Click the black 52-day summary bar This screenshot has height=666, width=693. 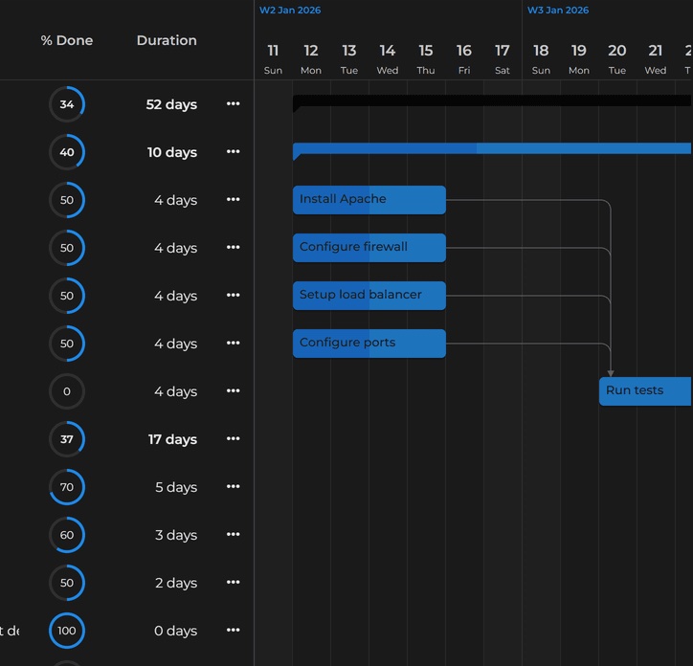pos(492,100)
